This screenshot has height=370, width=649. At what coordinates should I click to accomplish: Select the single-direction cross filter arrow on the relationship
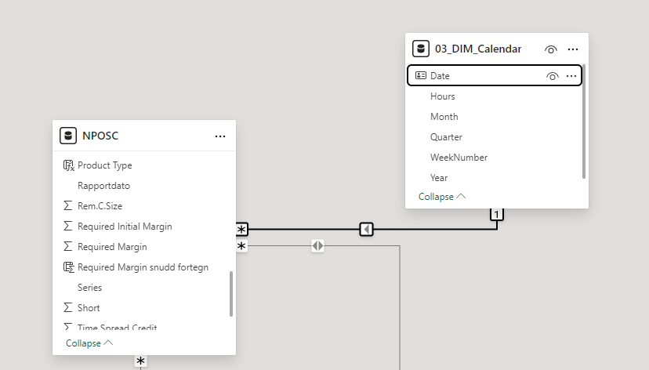click(366, 229)
